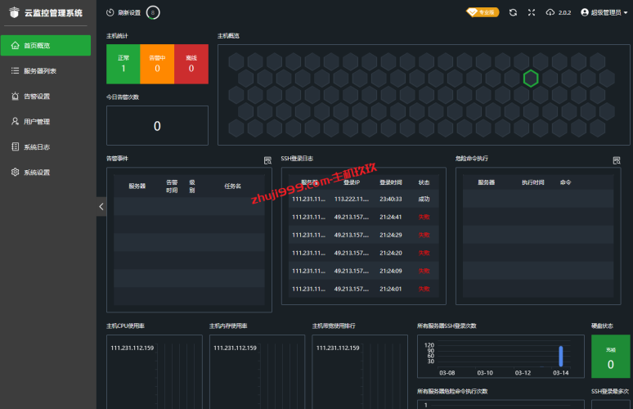The height and width of the screenshot is (409, 633).
Task: Click the 03-08 date label on SSH chart
Action: coord(447,373)
